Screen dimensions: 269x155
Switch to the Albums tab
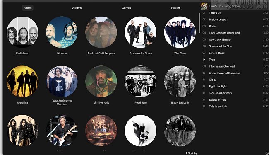[x=77, y=8]
